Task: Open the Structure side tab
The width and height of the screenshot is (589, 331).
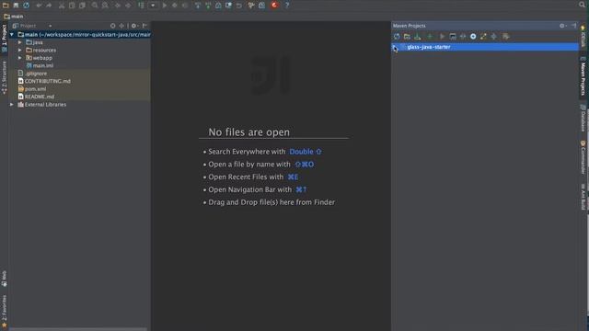Action: (x=4, y=77)
